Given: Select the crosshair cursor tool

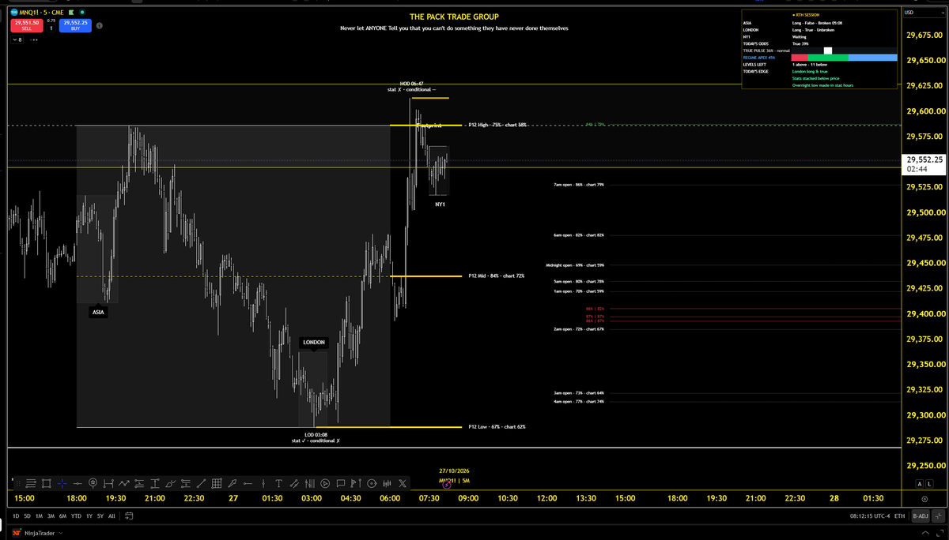Looking at the screenshot, I should tap(62, 483).
